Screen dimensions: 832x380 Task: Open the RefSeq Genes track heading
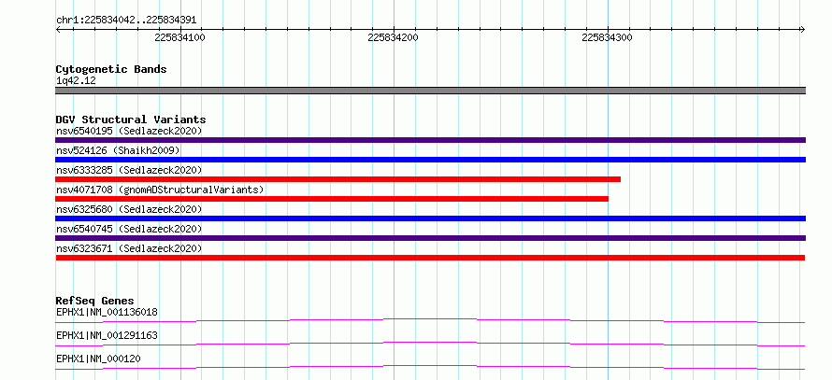pos(95,301)
